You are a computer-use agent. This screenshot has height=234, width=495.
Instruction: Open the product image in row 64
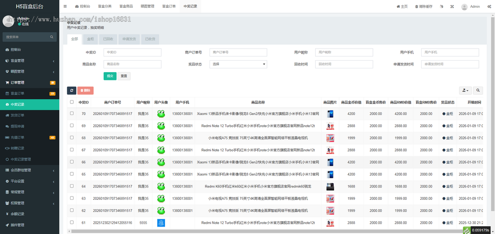click(x=330, y=187)
